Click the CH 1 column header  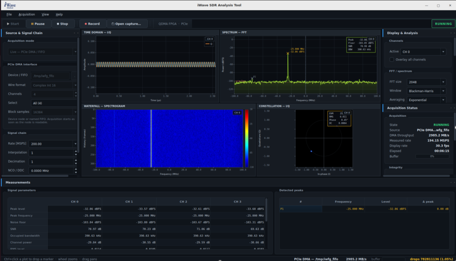[x=129, y=202]
